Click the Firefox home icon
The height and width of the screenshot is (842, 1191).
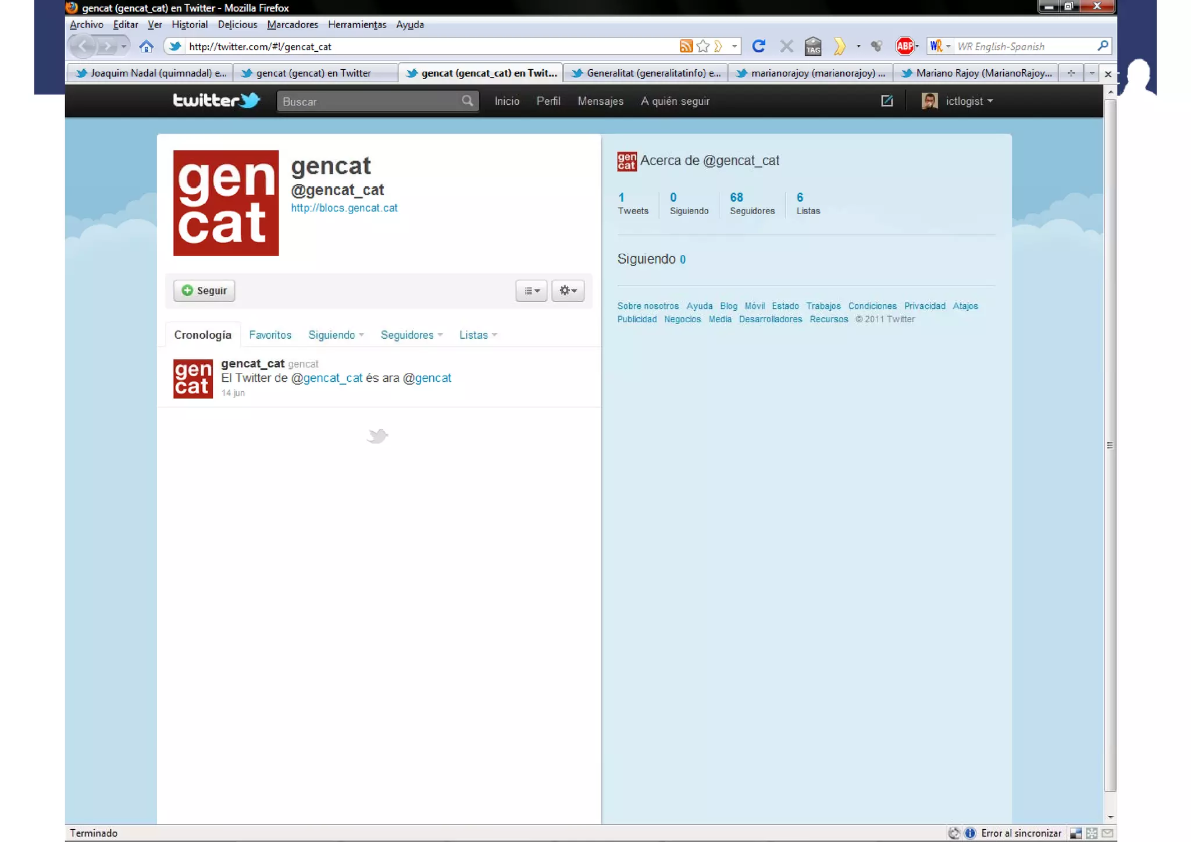146,47
